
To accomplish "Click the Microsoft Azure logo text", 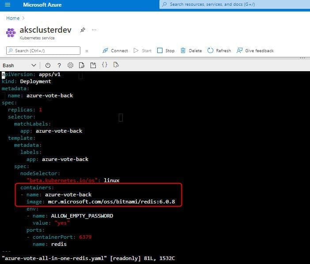I will (42, 5).
